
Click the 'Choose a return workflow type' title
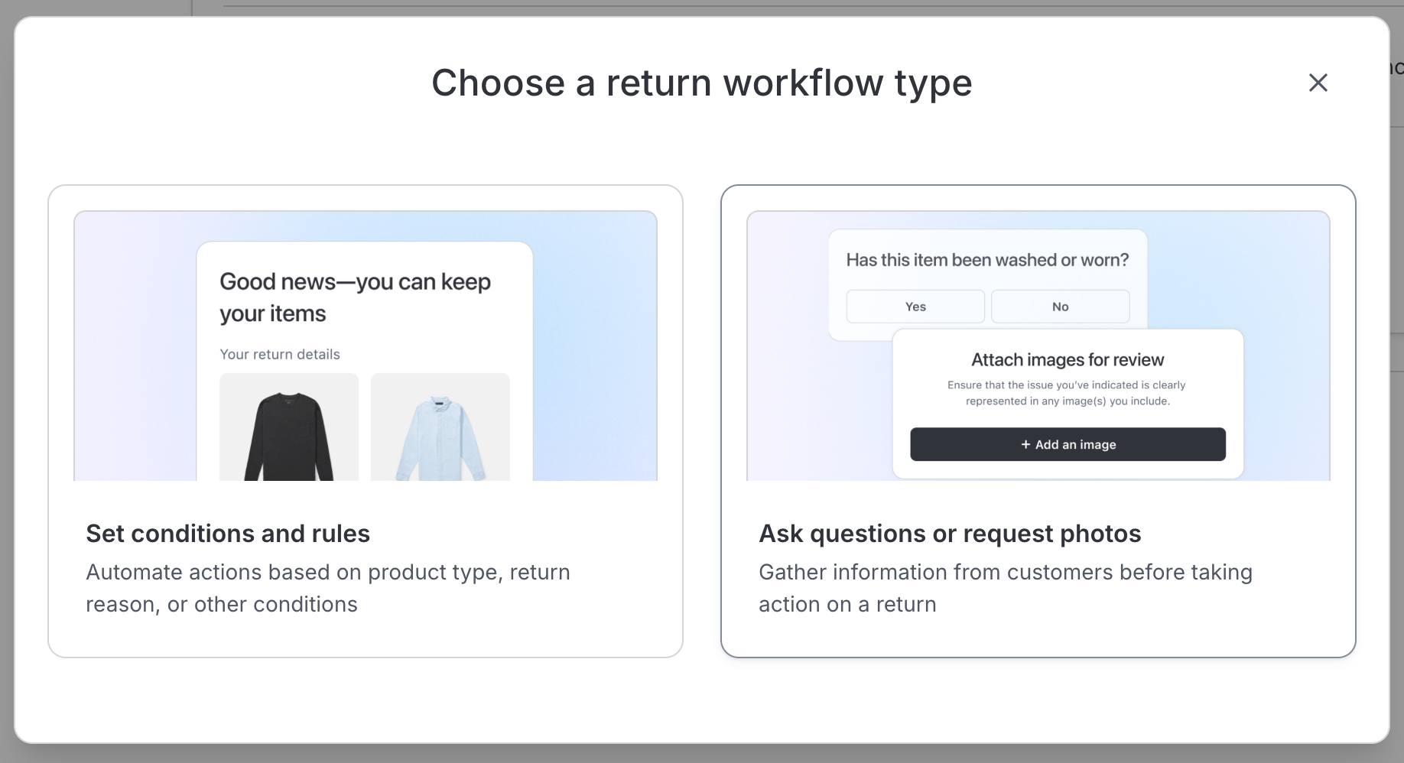[x=701, y=83]
